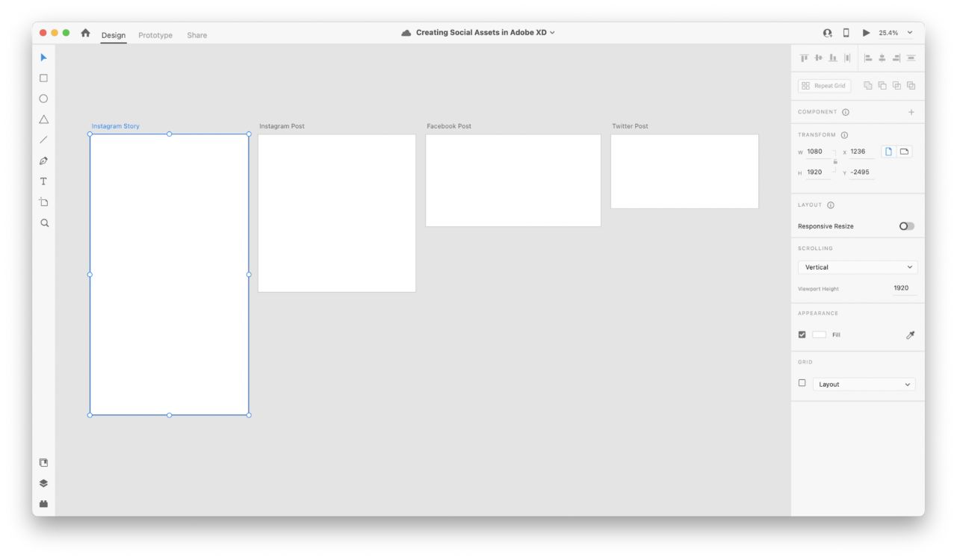Screen dimensions: 957x560
Task: Select the Polygon triangle tool
Action: 43,119
